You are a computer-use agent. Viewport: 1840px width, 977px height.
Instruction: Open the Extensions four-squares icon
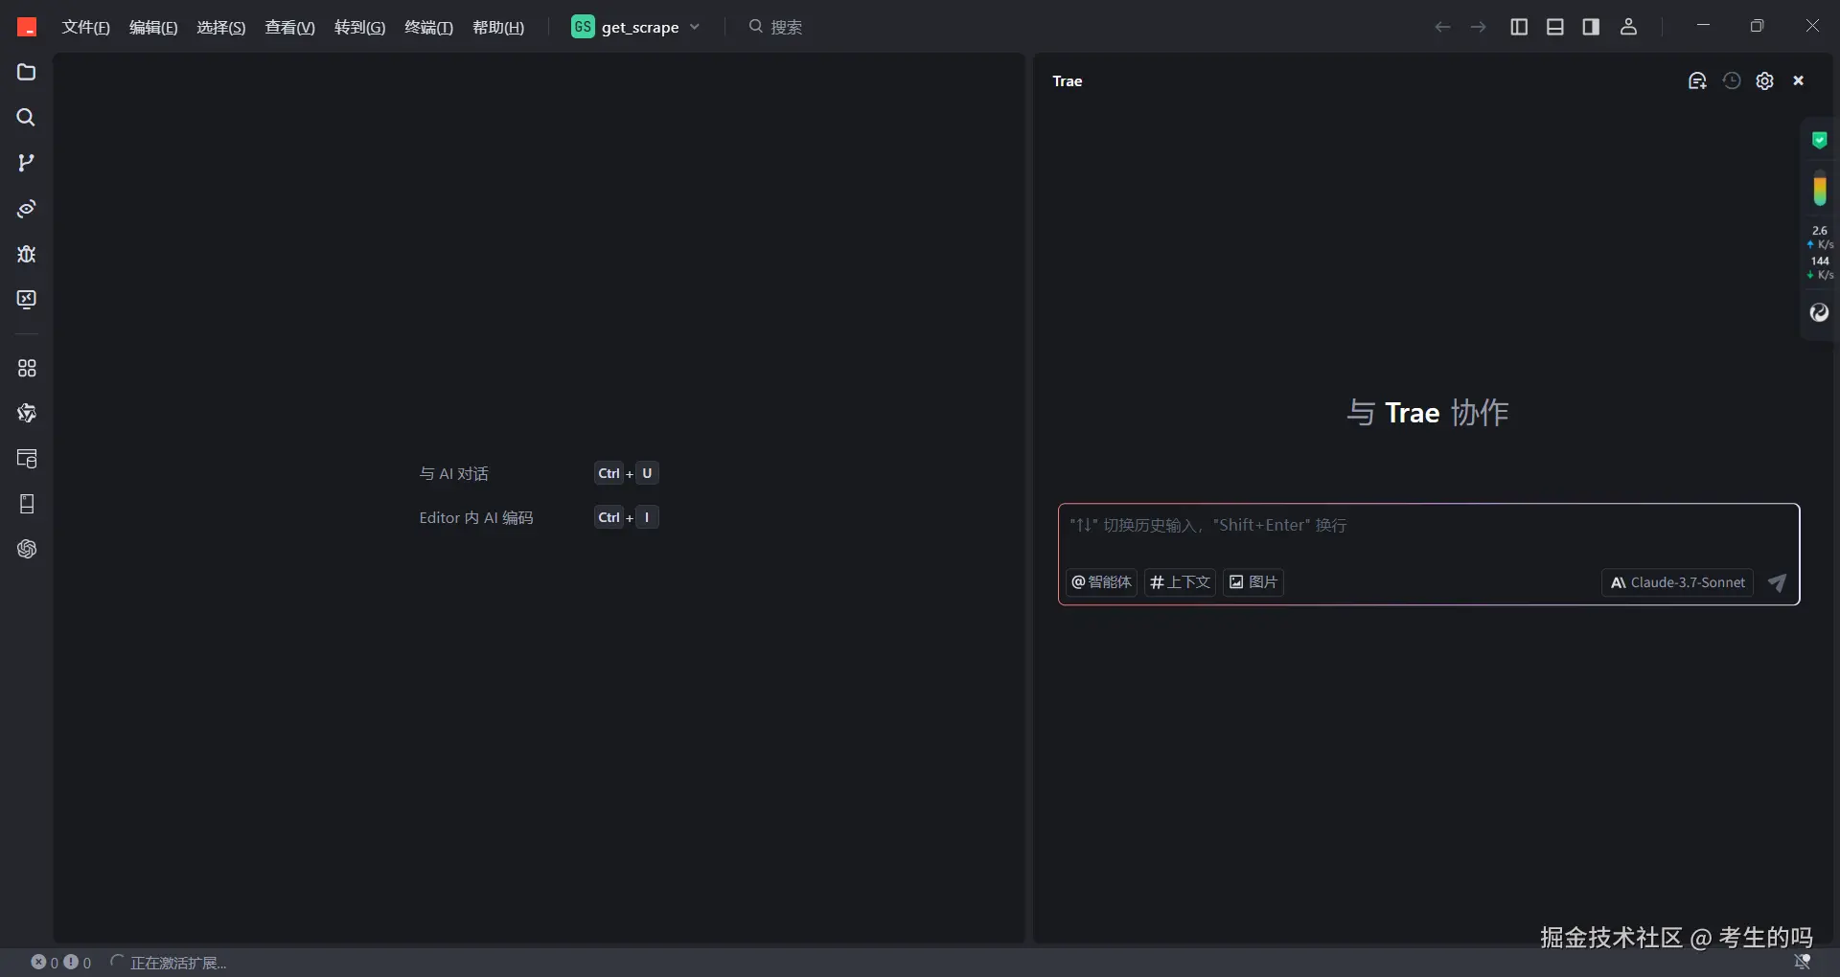26,368
